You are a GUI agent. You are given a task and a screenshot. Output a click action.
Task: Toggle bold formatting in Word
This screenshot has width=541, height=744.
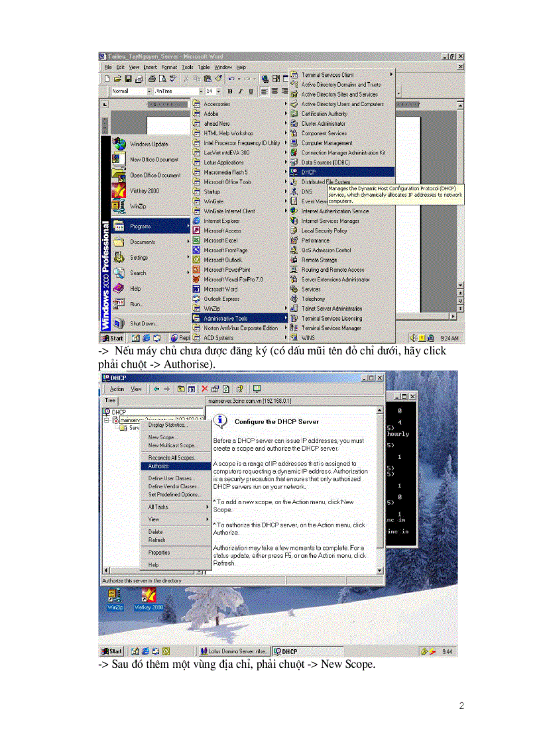click(230, 91)
